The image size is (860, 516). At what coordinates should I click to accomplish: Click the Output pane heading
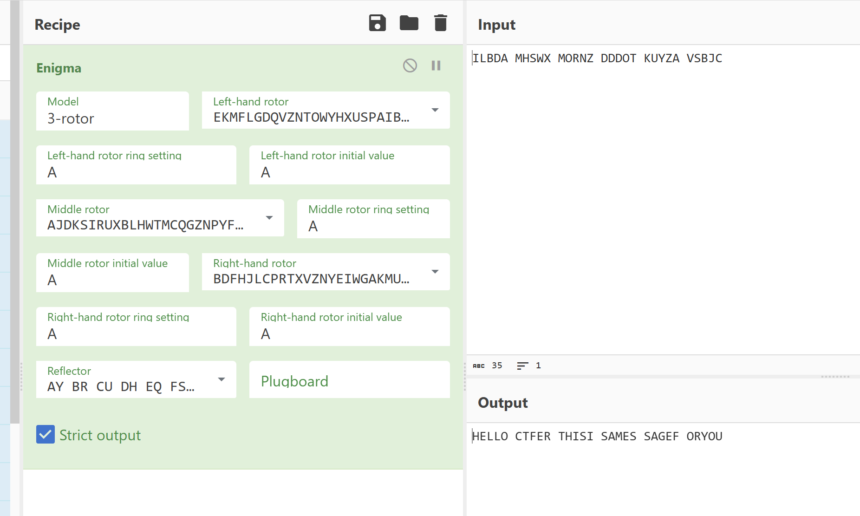(x=502, y=402)
